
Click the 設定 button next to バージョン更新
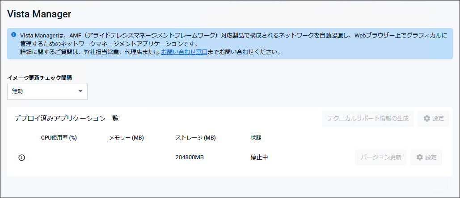(x=426, y=157)
